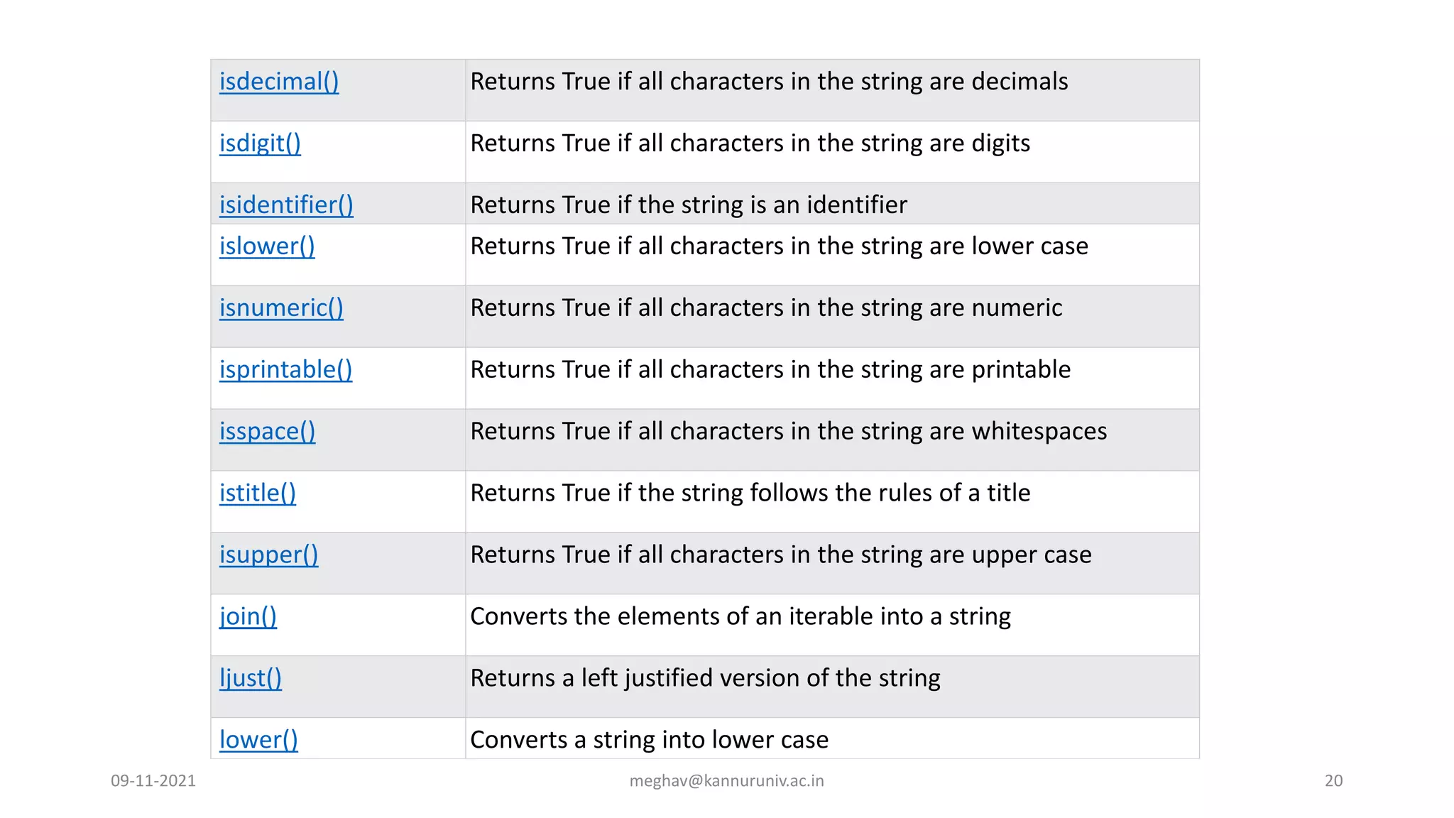Click the 'Converts the elements of an iterable' text

pyautogui.click(x=740, y=617)
